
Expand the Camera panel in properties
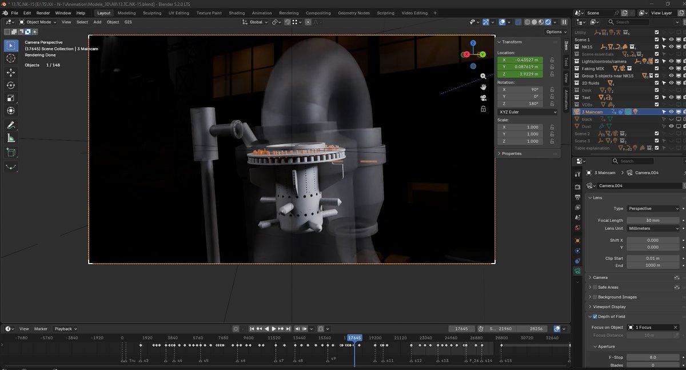point(600,277)
